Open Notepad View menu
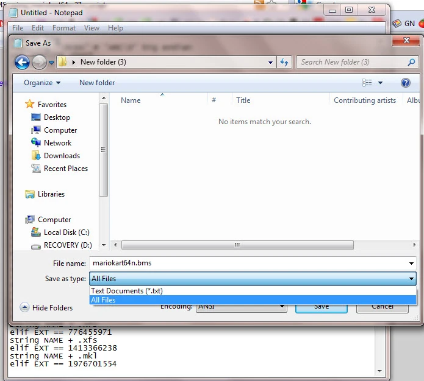The height and width of the screenshot is (381, 424). pos(92,28)
